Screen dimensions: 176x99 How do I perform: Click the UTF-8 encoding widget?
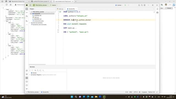pos(136,92)
